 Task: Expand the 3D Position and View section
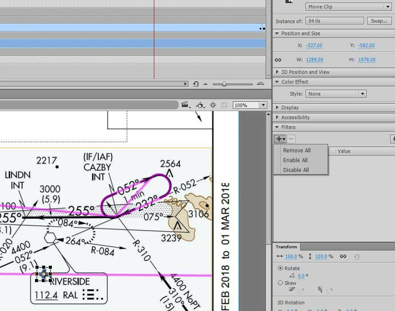[277, 72]
